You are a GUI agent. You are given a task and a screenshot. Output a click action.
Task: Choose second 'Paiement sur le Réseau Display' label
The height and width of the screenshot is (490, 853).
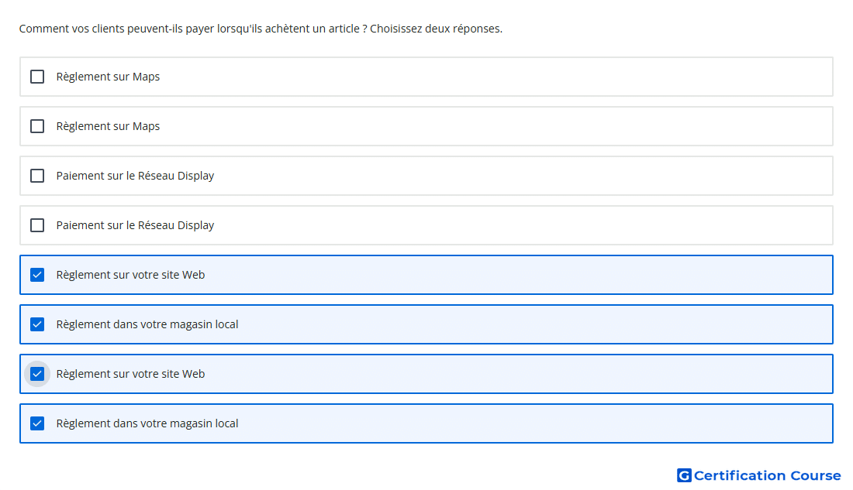tap(135, 225)
